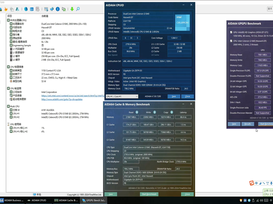Screen dimensions: 273x204
Task: Toggle GPU Intel HD Graphics checkbox
Action: coord(231,32)
